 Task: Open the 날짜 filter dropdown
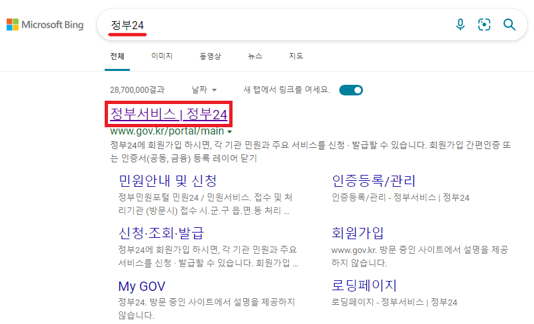tap(203, 90)
